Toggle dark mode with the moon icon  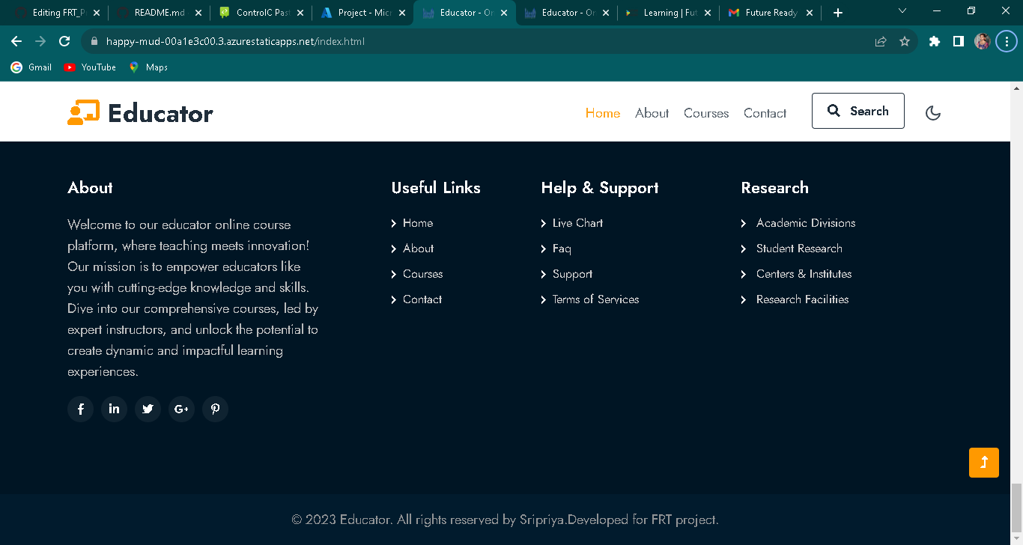tap(933, 112)
